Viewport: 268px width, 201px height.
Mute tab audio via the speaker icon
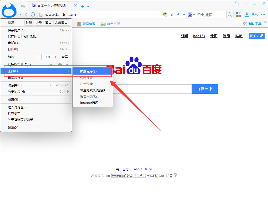click(x=255, y=15)
